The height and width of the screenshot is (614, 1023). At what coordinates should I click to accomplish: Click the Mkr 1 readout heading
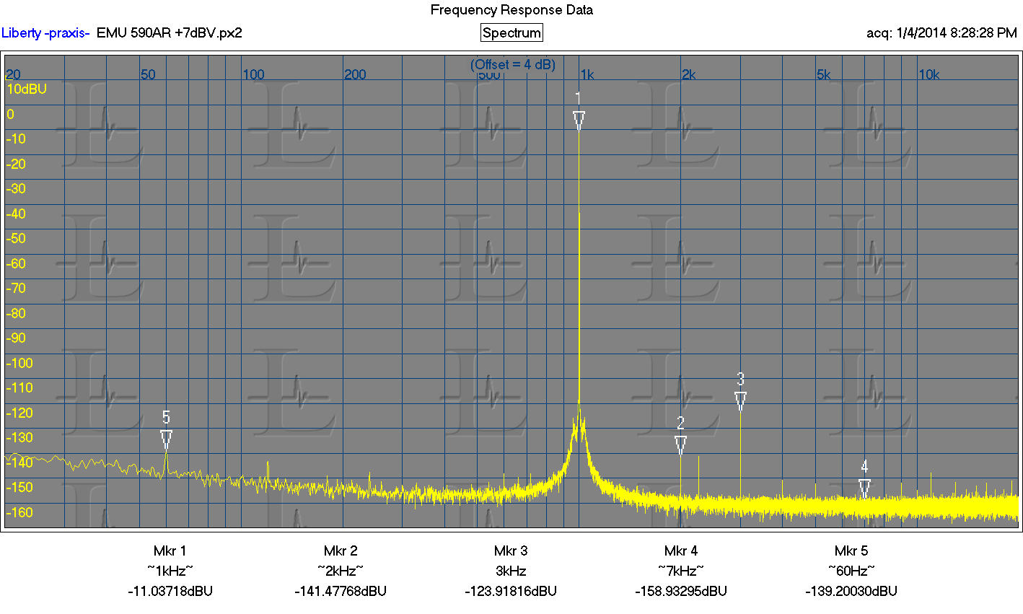[170, 551]
